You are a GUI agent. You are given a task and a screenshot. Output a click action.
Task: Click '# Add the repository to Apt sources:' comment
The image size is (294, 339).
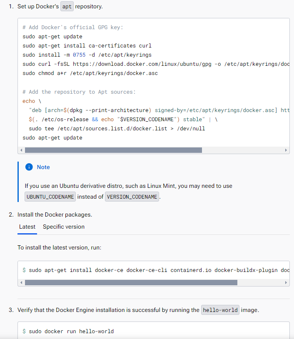click(x=79, y=92)
